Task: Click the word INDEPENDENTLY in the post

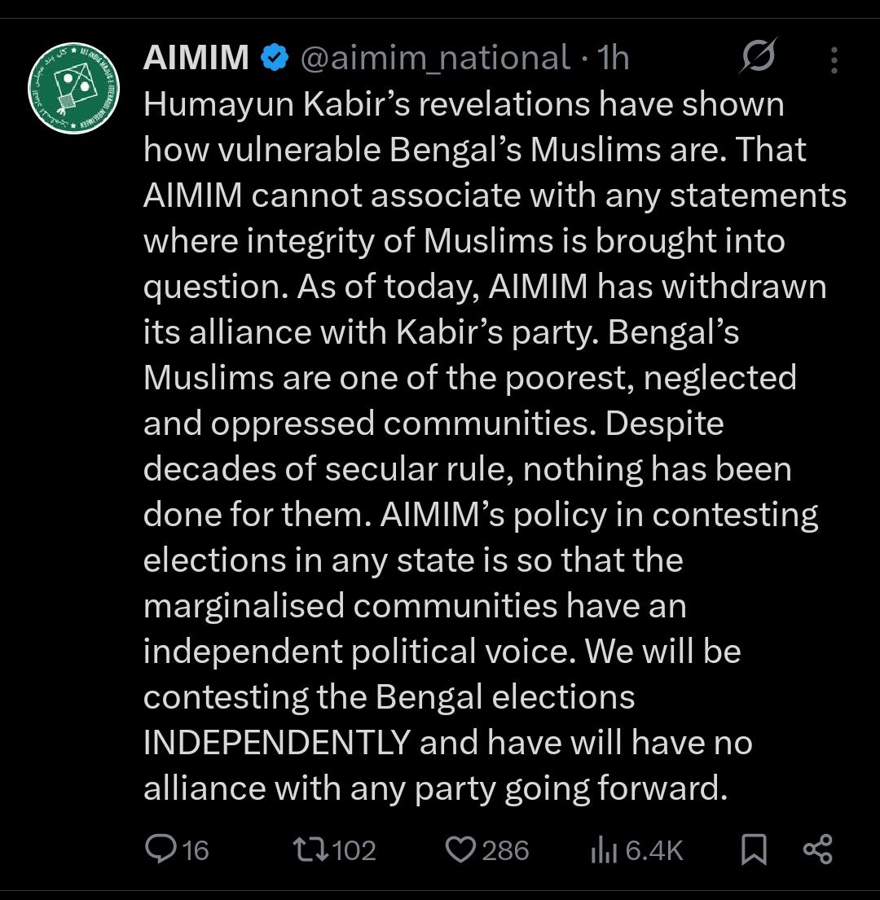Action: (x=277, y=743)
